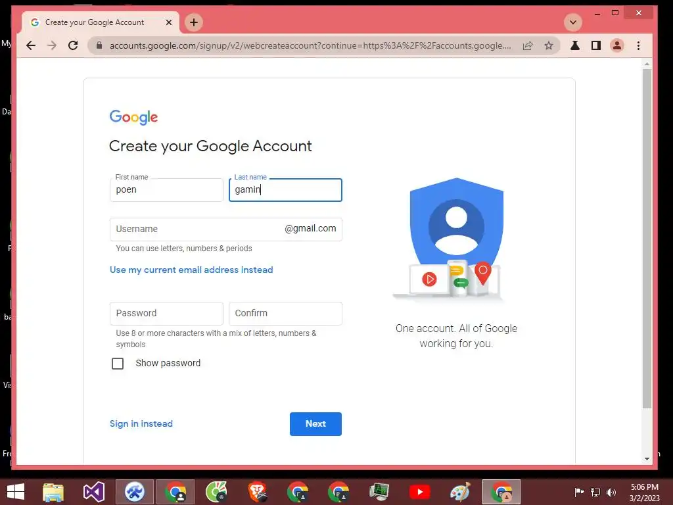Screen dimensions: 673x505
Task: Click the Sign in instead link
Action: pos(141,424)
